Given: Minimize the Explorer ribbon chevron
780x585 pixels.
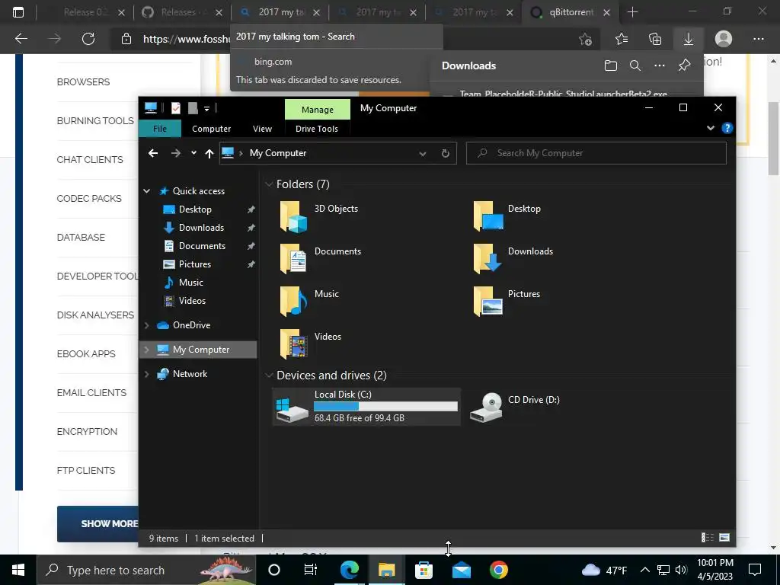Looking at the screenshot, I should tap(711, 128).
